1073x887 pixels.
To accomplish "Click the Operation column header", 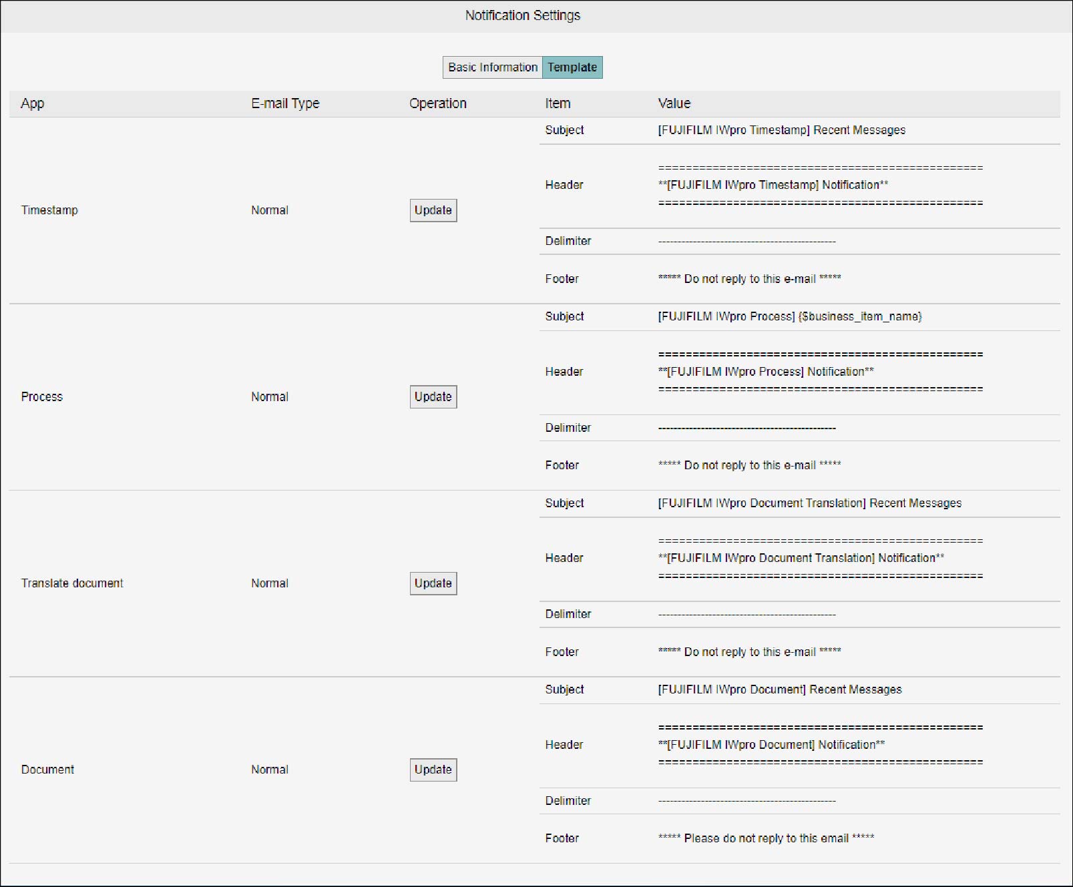I will [438, 103].
